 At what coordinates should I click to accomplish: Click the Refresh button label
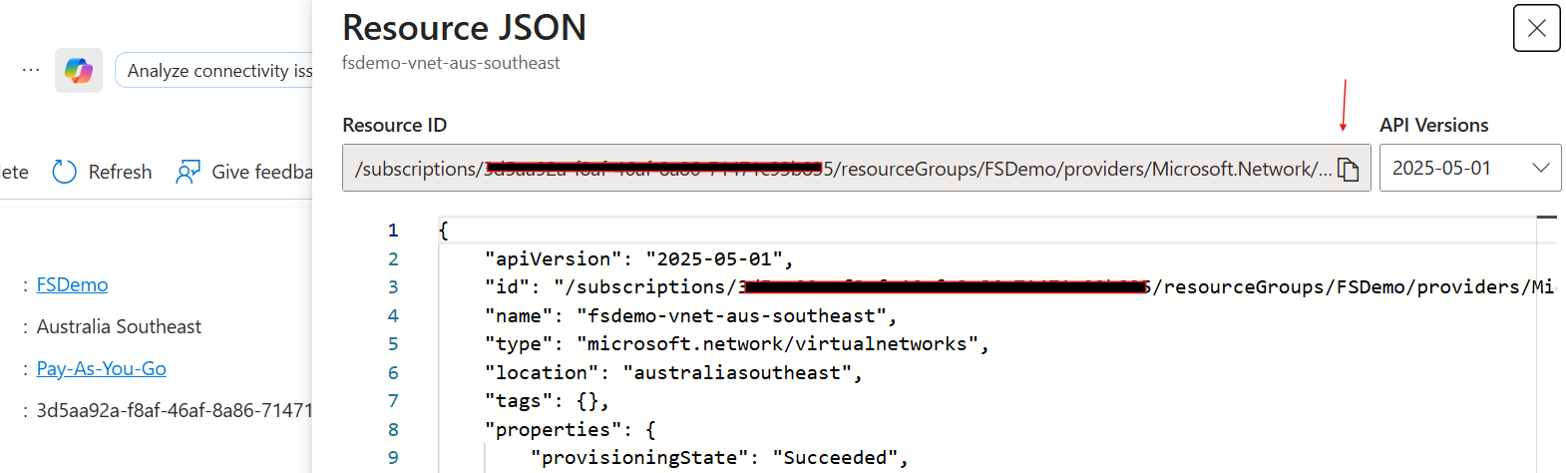click(x=120, y=172)
